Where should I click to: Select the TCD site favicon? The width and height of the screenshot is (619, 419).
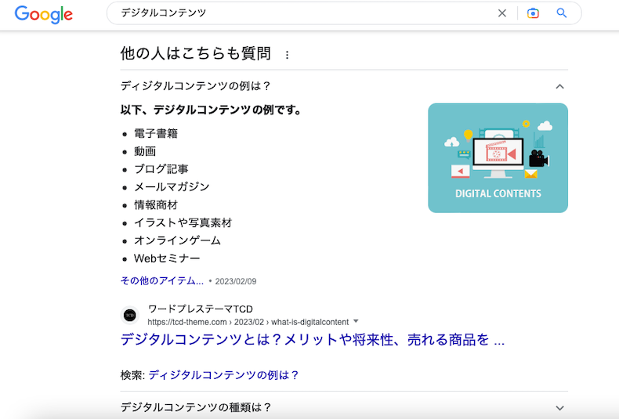click(130, 316)
